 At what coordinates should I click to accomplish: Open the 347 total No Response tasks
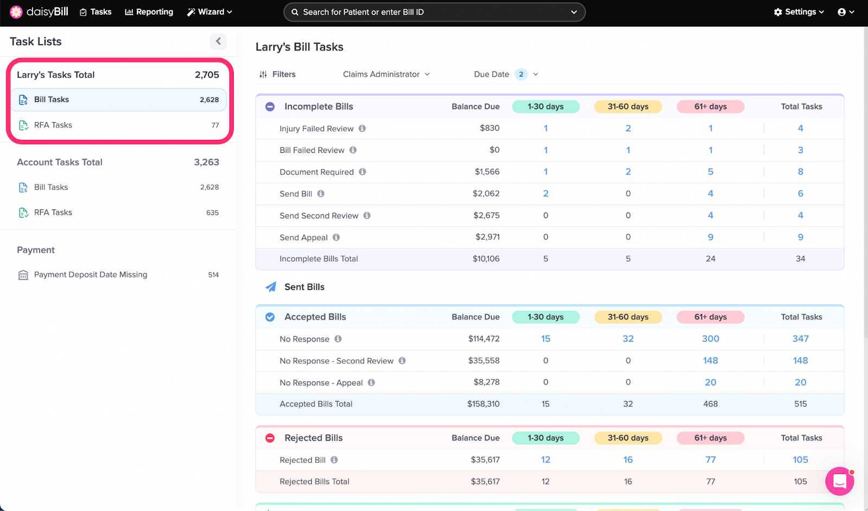point(800,339)
